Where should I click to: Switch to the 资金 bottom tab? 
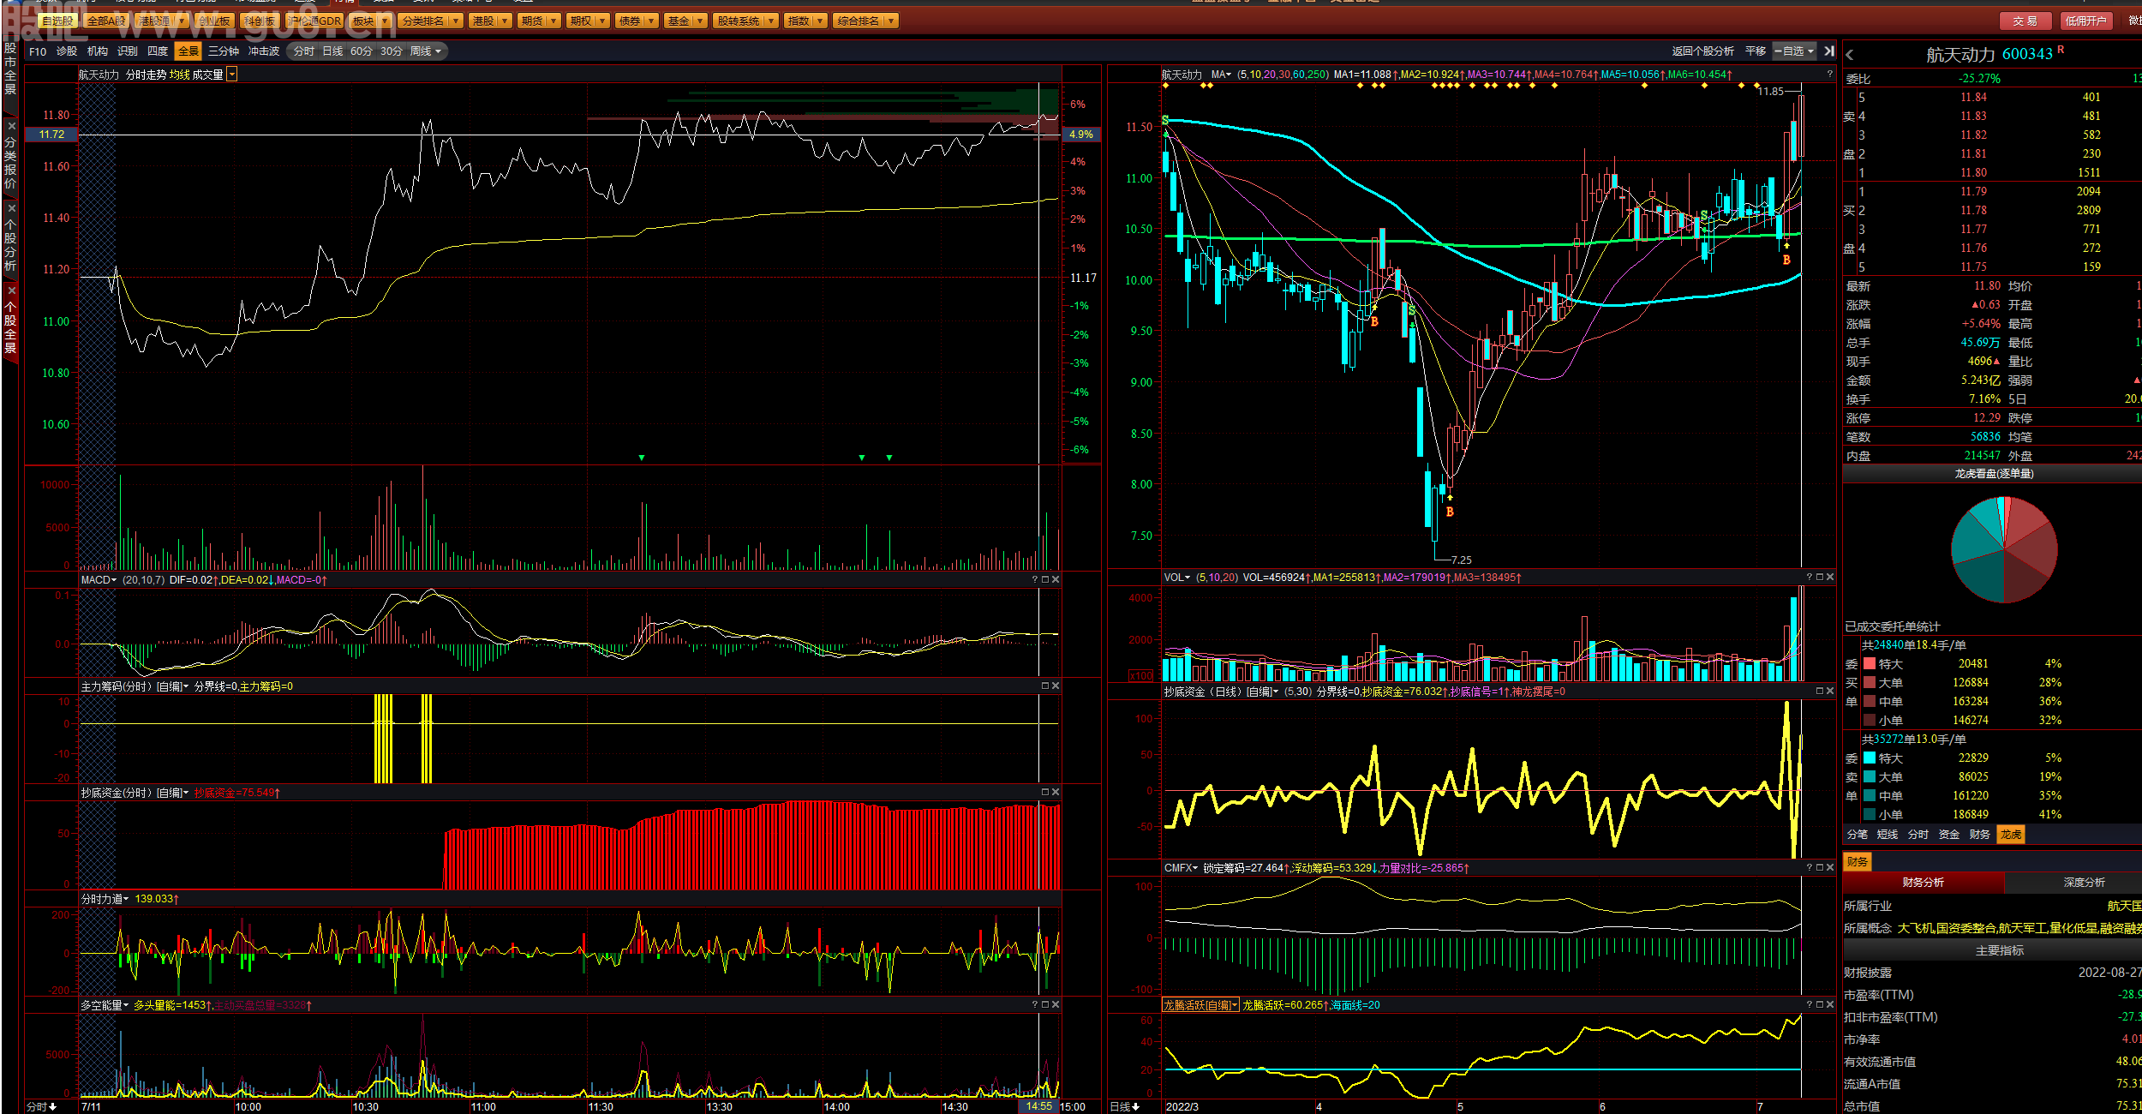pyautogui.click(x=1949, y=835)
